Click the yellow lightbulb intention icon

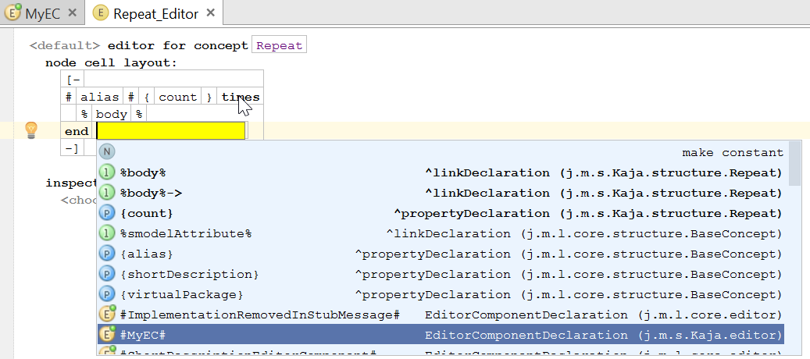31,130
